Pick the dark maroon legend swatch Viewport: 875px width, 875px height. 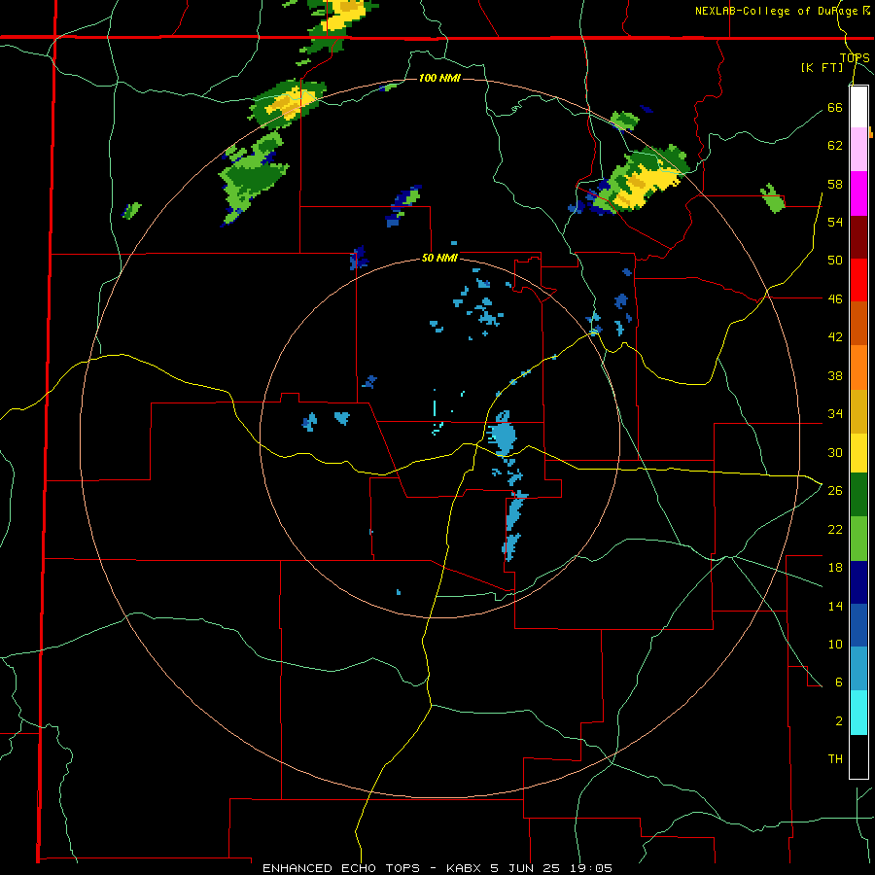(x=858, y=237)
